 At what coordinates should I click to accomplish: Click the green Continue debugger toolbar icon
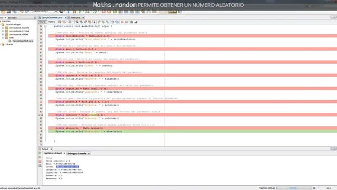click(x=115, y=12)
